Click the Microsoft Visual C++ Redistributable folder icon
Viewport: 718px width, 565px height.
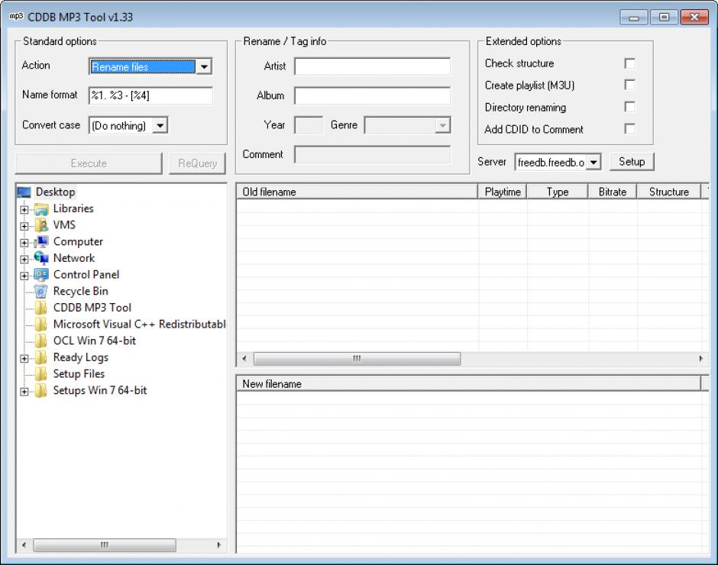(41, 324)
